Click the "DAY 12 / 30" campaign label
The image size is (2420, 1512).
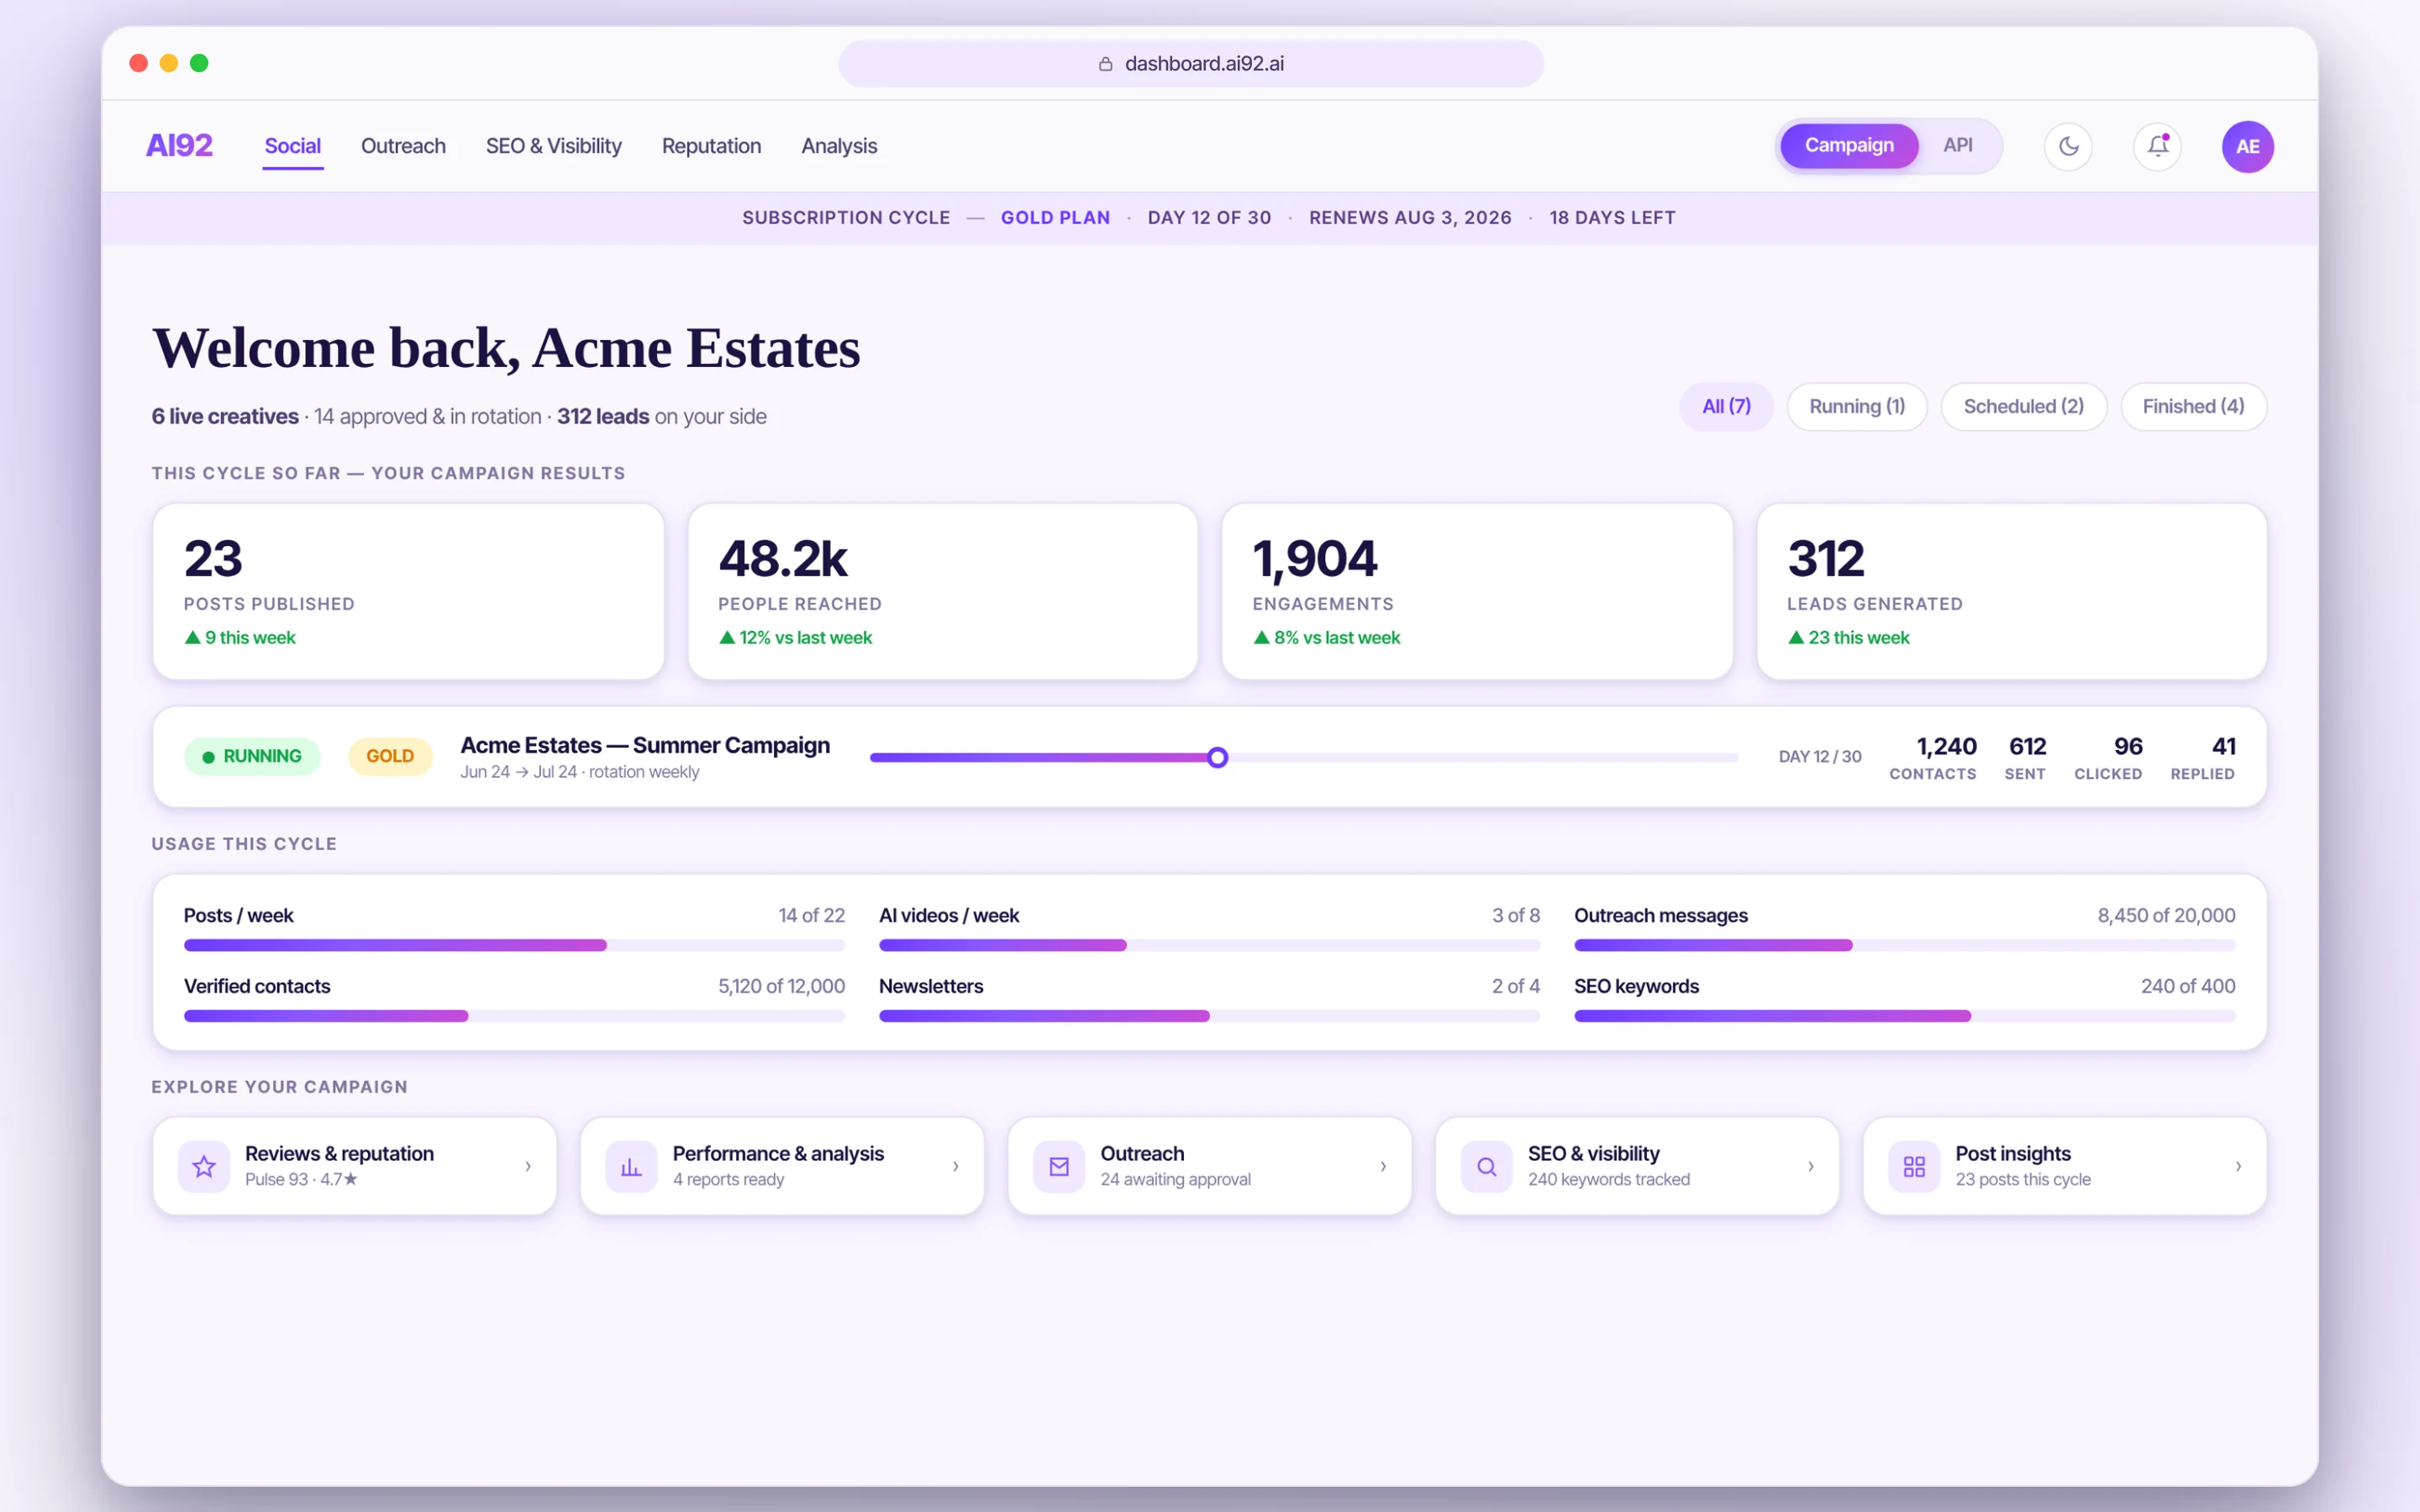click(1820, 757)
